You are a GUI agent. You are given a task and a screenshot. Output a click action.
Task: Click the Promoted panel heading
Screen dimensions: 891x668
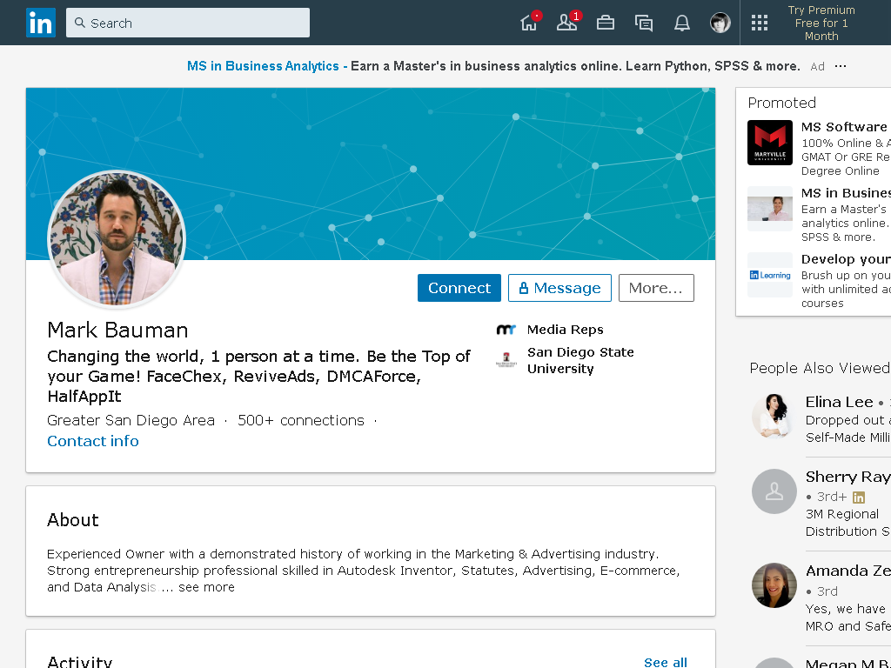click(782, 103)
